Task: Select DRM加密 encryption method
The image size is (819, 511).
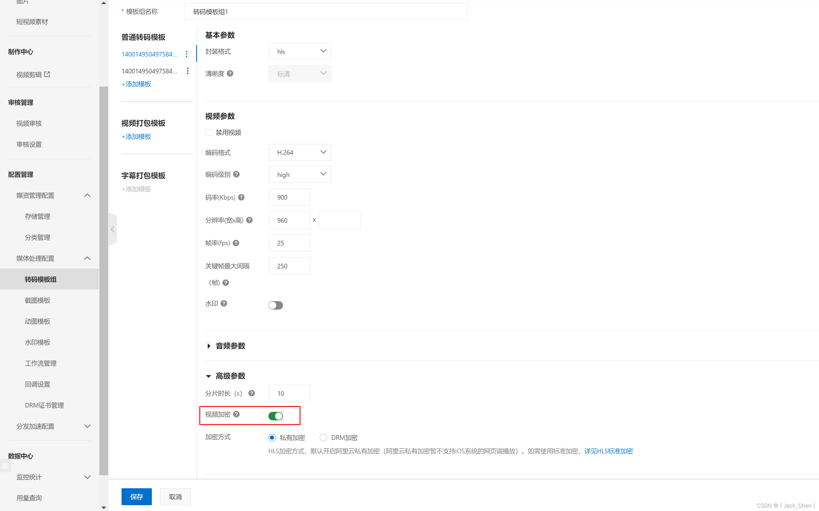Action: pyautogui.click(x=323, y=438)
